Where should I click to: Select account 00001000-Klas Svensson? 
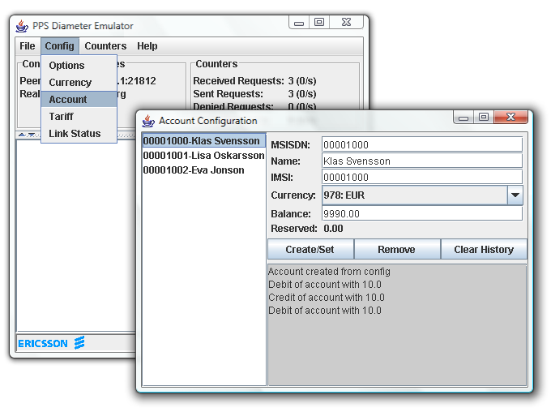point(204,141)
